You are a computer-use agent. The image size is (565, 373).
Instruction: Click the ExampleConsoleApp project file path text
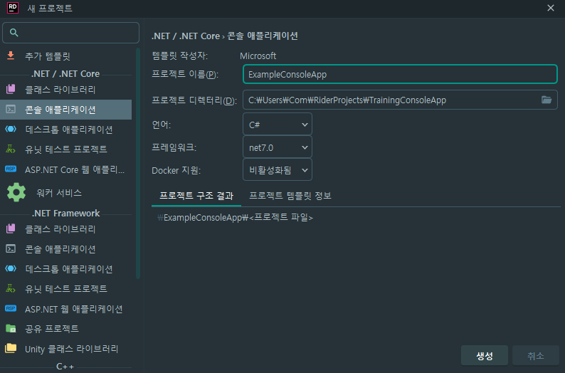(236, 217)
